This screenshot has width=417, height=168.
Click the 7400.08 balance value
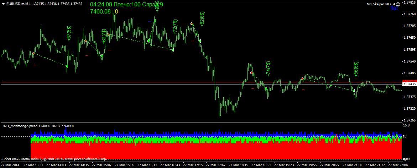(100, 11)
